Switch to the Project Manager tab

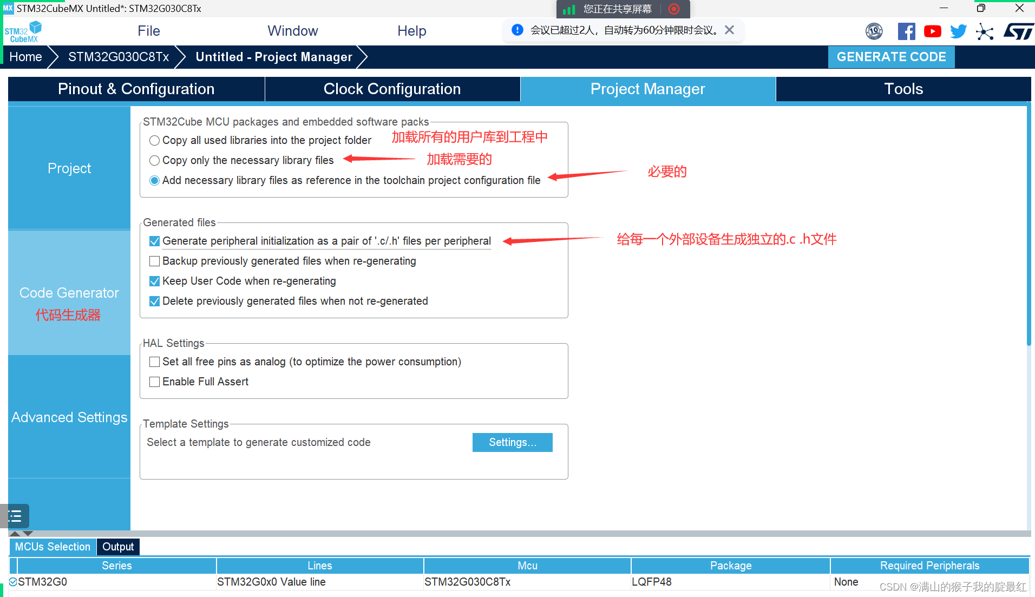(648, 89)
